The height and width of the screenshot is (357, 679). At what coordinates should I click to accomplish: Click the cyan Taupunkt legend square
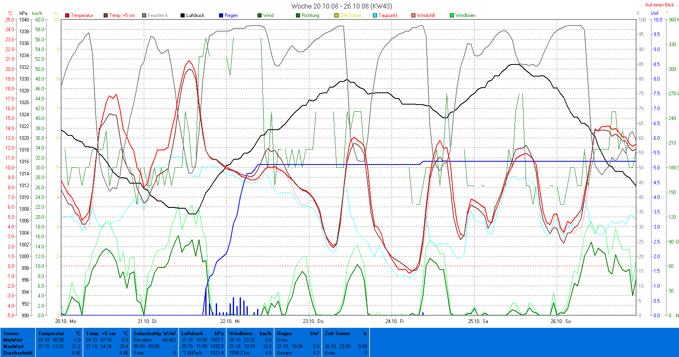[375, 15]
